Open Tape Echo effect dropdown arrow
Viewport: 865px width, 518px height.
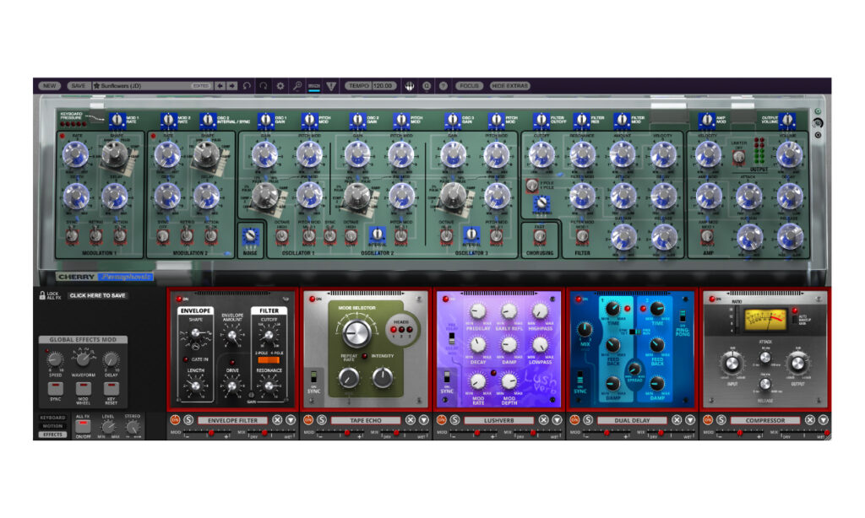[x=424, y=420]
